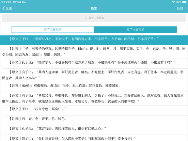Tap the magnifier icon in the search bar
Screen dimensions: 188x141
86,18
